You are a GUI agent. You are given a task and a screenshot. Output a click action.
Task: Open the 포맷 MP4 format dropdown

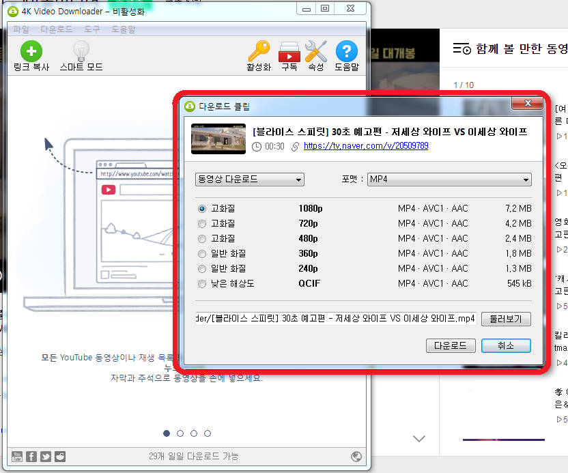[x=449, y=180]
